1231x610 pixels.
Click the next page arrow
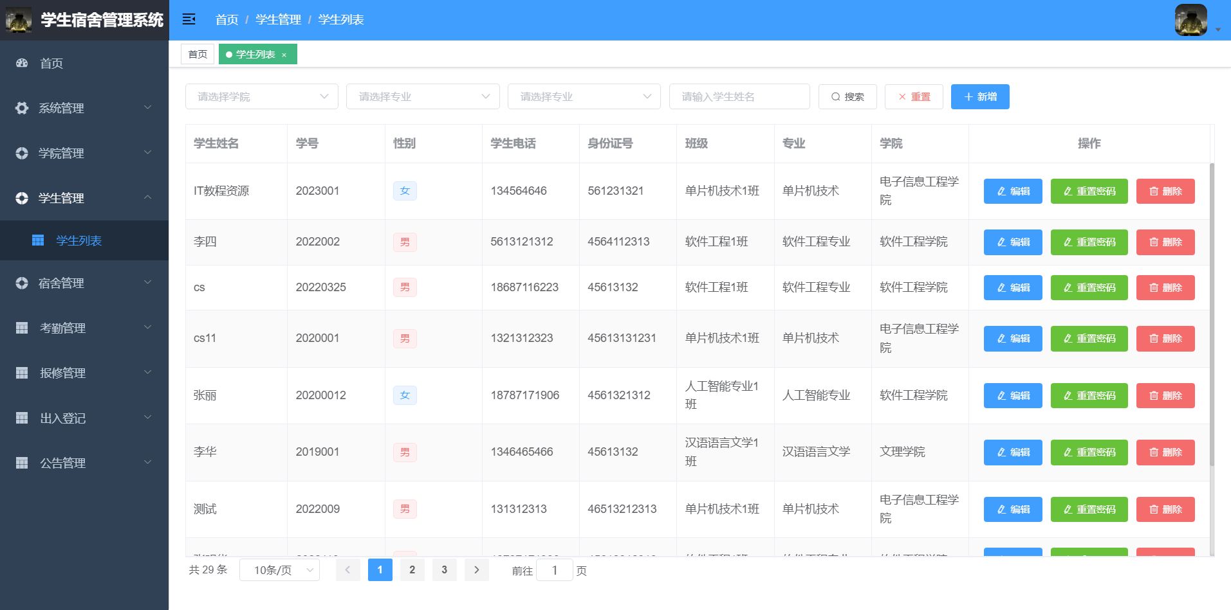pyautogui.click(x=476, y=570)
